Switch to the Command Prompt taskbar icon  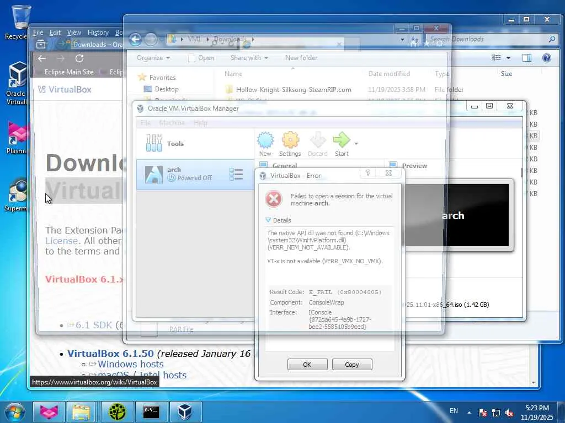151,412
